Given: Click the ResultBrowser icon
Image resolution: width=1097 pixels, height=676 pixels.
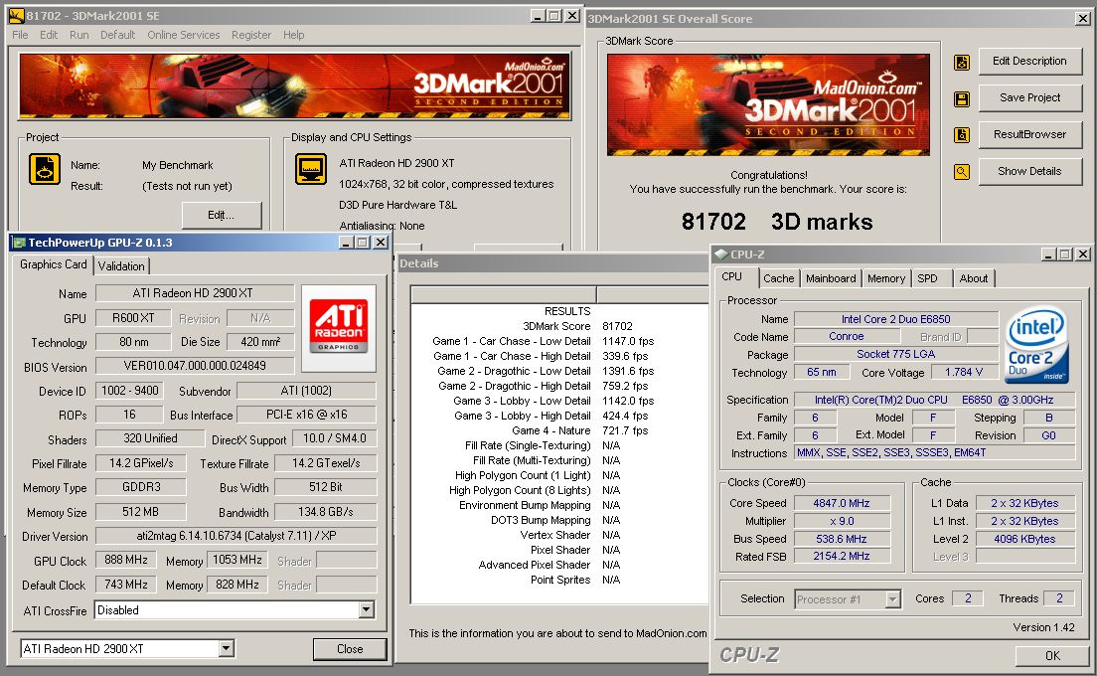Looking at the screenshot, I should click(962, 135).
